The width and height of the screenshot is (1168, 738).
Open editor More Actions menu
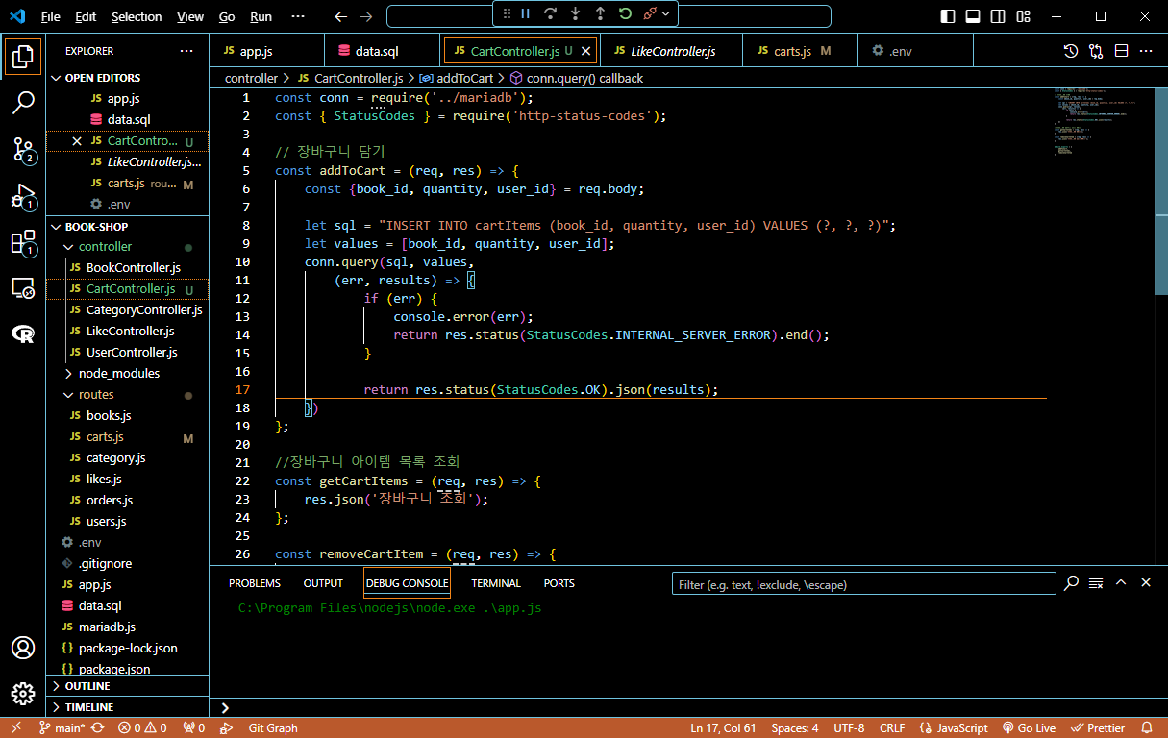1146,51
